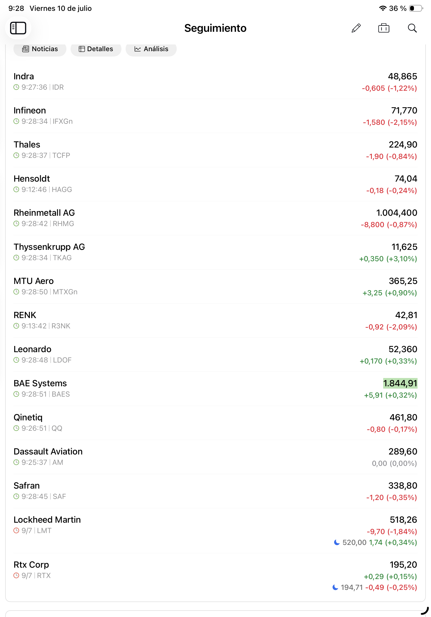The width and height of the screenshot is (431, 617).
Task: Toggle the sidebar panel icon
Action: [x=18, y=28]
